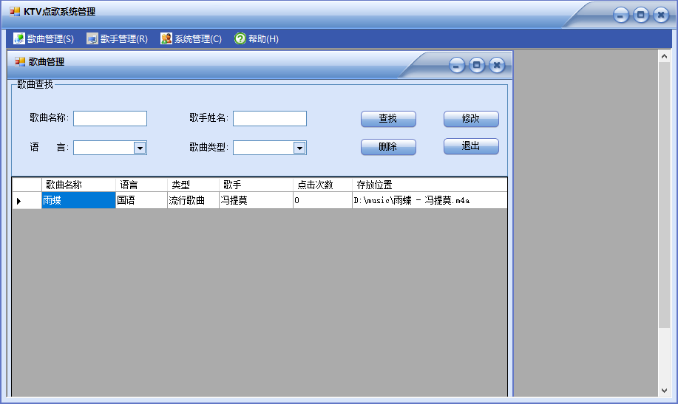Click the row selector arrow for 雨蝶
Image resolution: width=678 pixels, height=404 pixels.
(x=27, y=200)
